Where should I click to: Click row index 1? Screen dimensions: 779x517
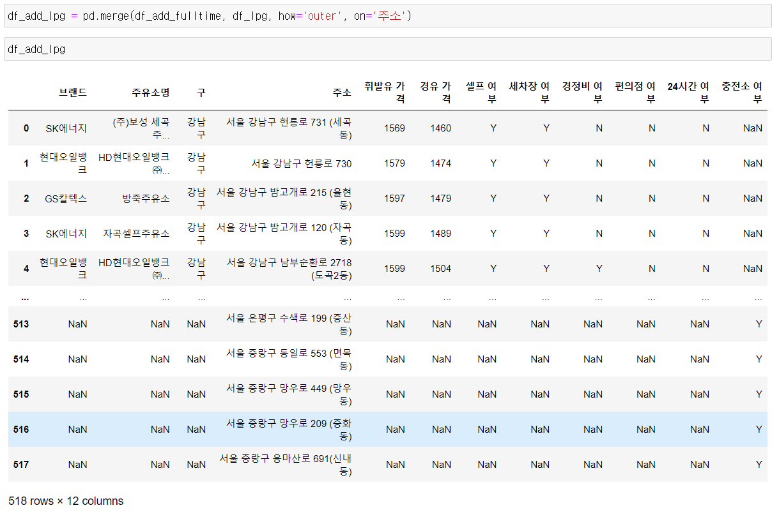tap(26, 163)
